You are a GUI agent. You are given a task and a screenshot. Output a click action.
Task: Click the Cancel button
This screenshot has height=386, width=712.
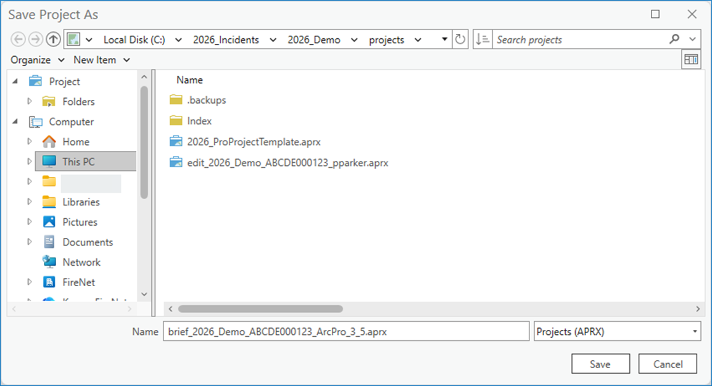pyautogui.click(x=668, y=364)
